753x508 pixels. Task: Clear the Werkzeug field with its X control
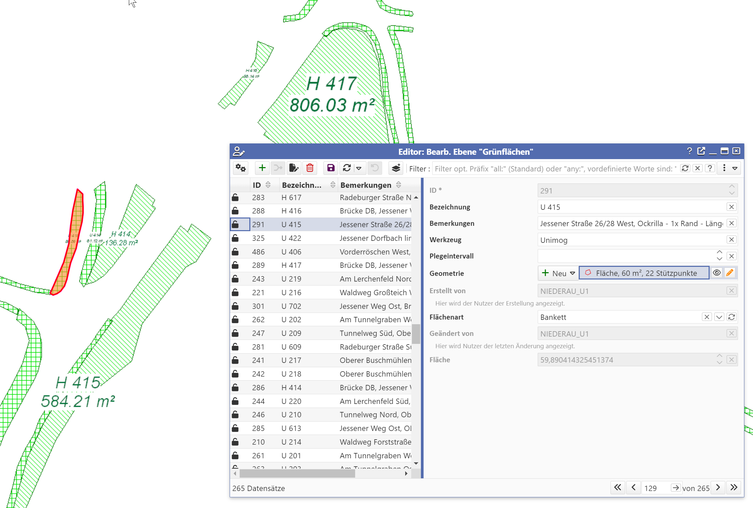[731, 239]
